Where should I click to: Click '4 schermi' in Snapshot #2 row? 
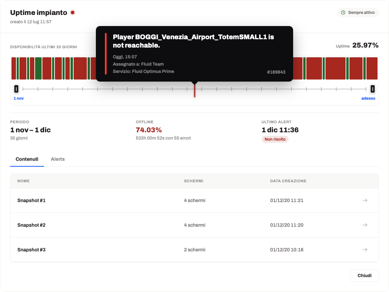pos(194,225)
